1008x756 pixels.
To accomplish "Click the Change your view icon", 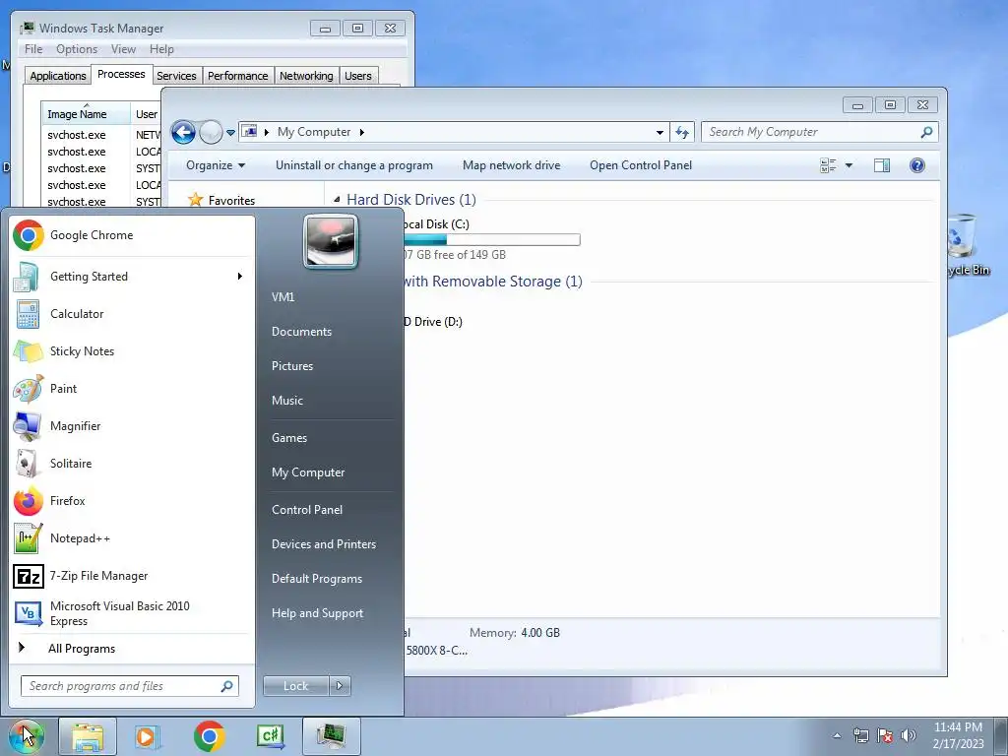I will tap(828, 165).
